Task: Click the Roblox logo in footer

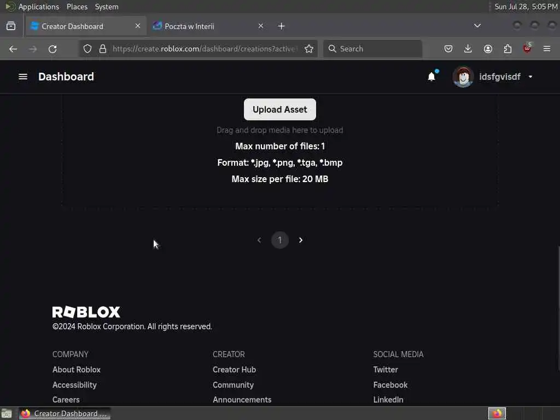Action: pos(86,312)
